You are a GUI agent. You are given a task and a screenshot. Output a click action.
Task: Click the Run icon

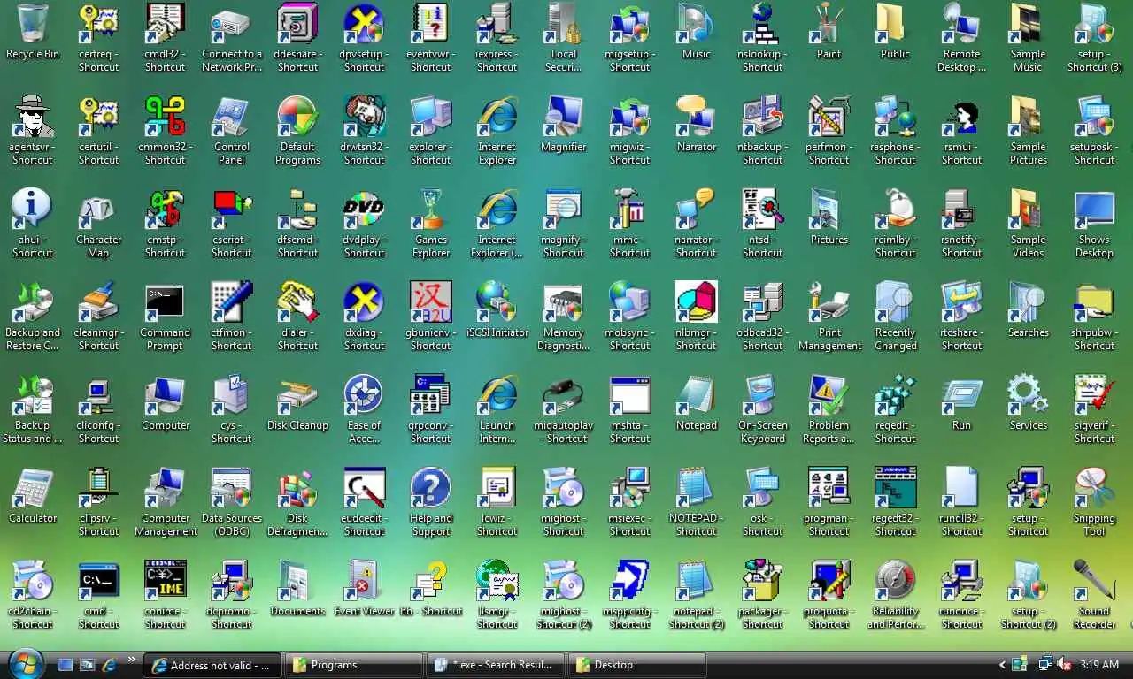[x=962, y=395]
